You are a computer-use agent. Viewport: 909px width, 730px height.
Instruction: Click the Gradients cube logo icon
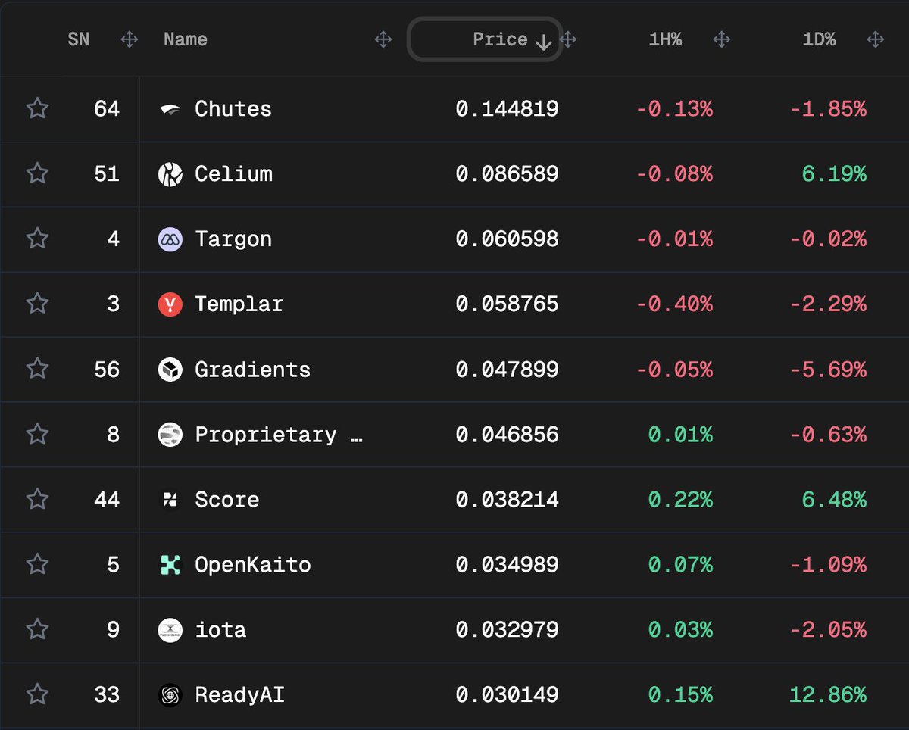(170, 370)
